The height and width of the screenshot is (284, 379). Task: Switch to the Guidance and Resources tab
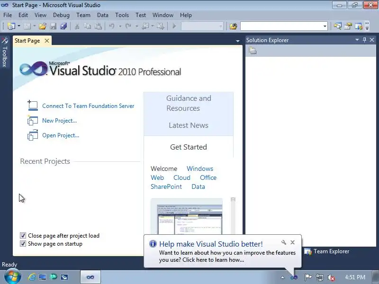point(189,103)
